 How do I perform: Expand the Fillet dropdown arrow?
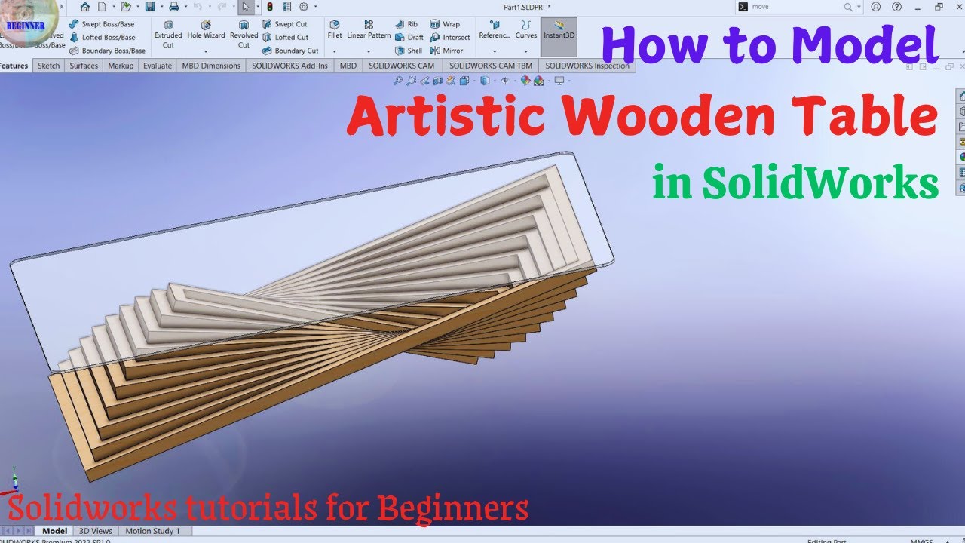[x=335, y=52]
